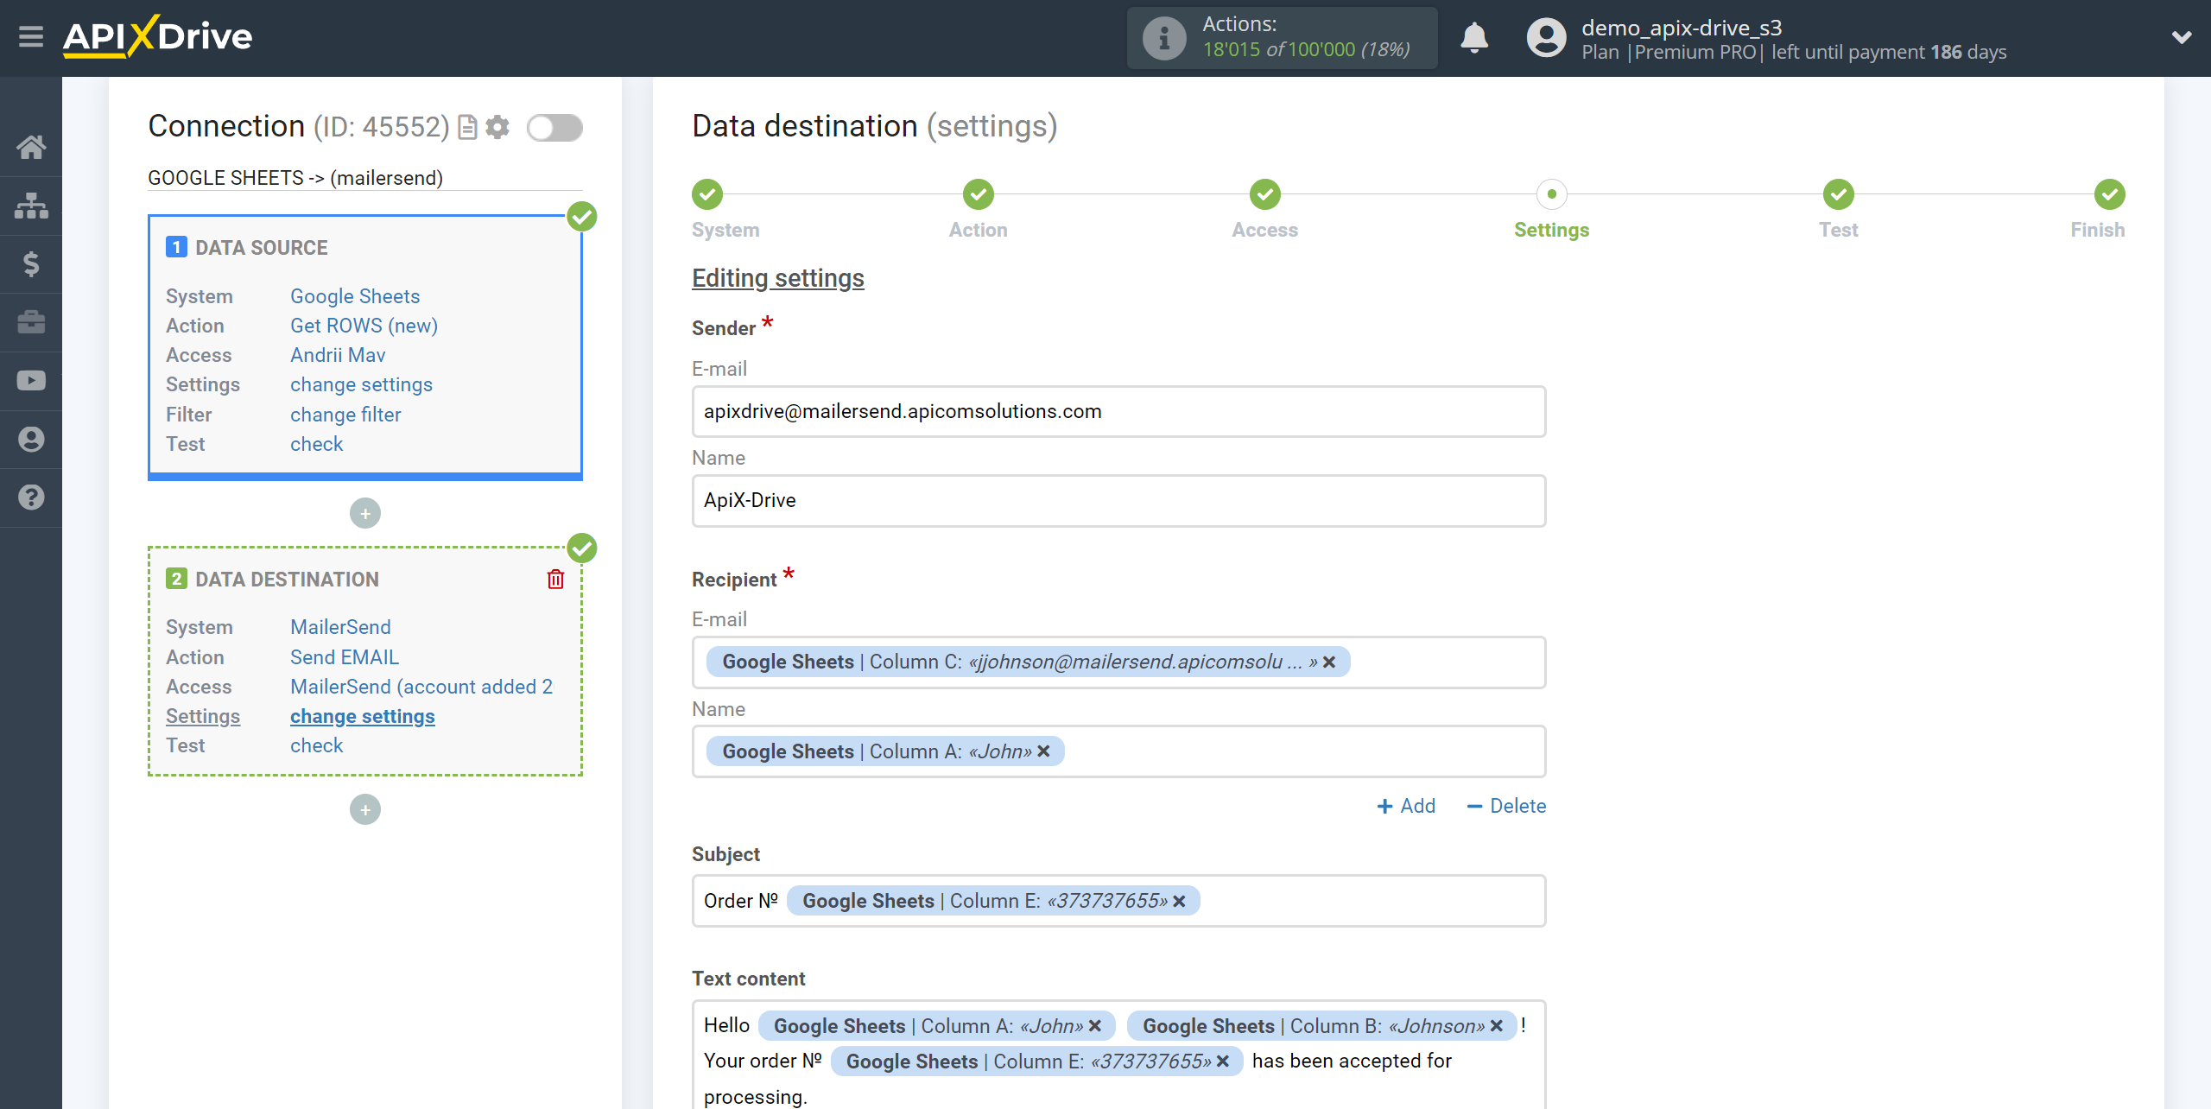Viewport: 2211px width, 1109px height.
Task: Delete the recipient
Action: pyautogui.click(x=1506, y=806)
